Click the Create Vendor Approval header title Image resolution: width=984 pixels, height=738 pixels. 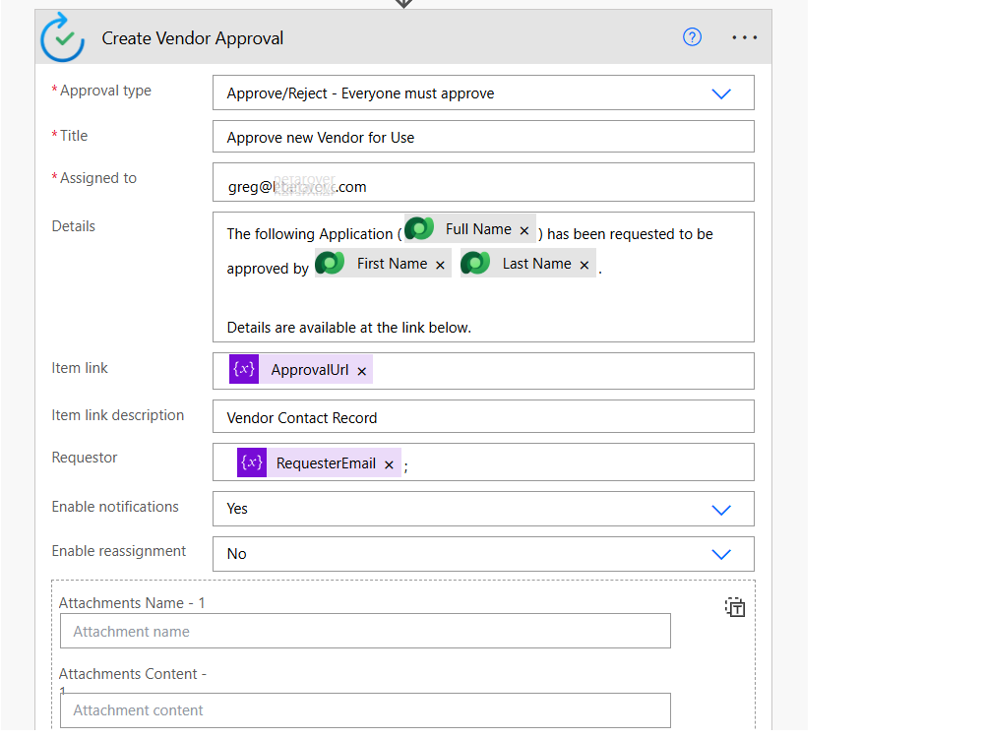click(193, 38)
